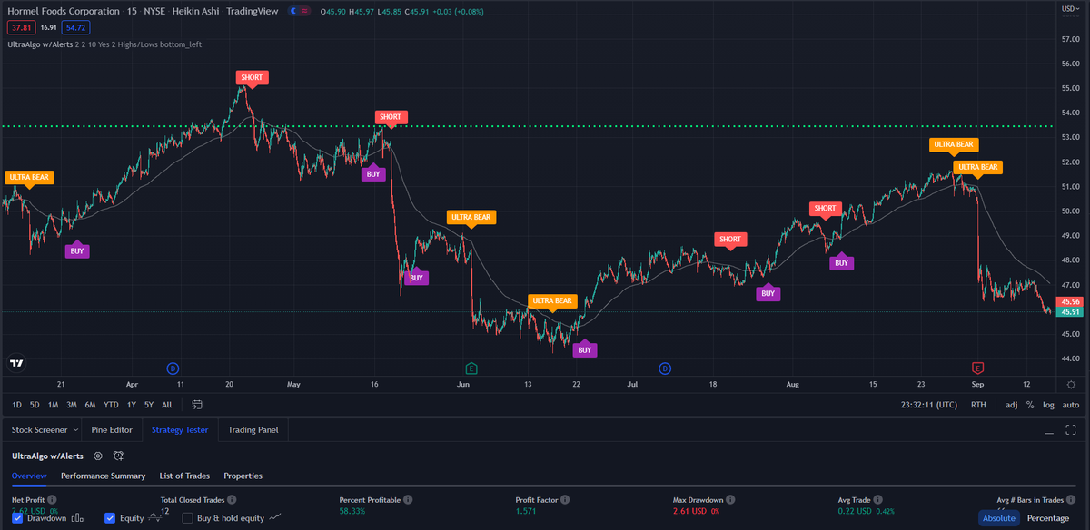This screenshot has height=530, width=1090.
Task: Switch to the Overview tab
Action: point(29,476)
